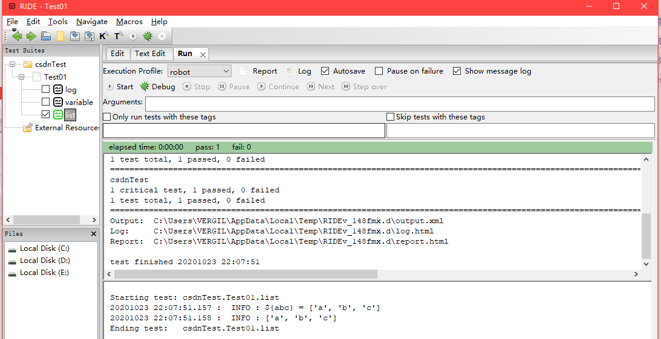
Task: Open Search Keywords with the K icon
Action: click(104, 36)
